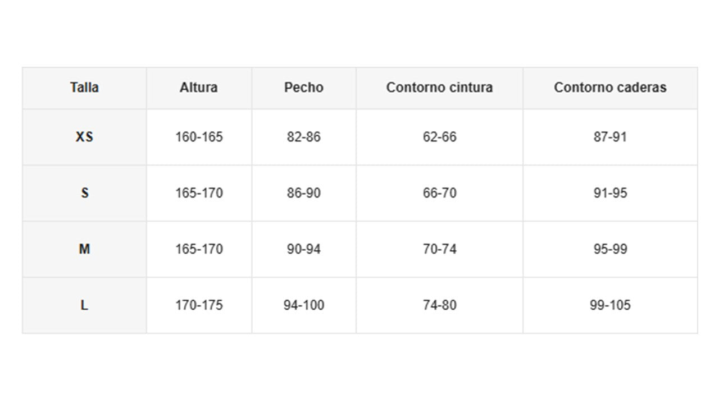This screenshot has width=719, height=404.
Task: Click the 66-70 waist cell
Action: (x=439, y=193)
